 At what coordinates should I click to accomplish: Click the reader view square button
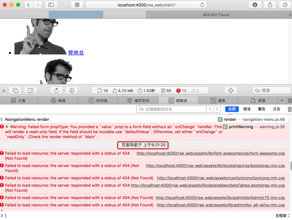coord(77,5)
